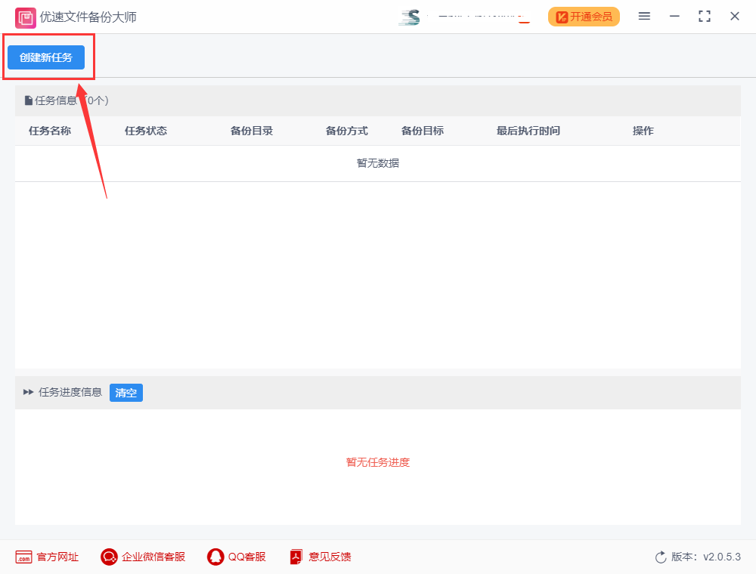This screenshot has height=574, width=756.
Task: Click the app logo in the title bar
Action: pyautogui.click(x=25, y=16)
